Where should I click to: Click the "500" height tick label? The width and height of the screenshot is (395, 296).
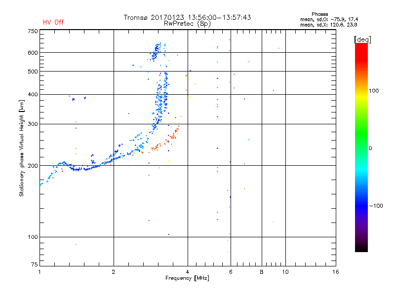point(33,72)
